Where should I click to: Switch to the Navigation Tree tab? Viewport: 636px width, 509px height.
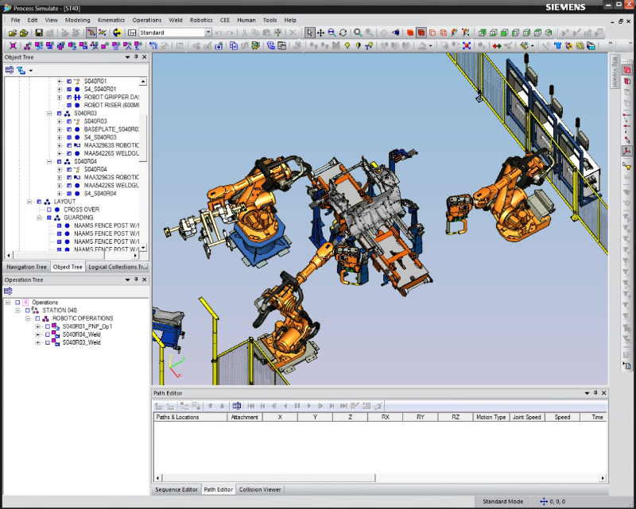(x=26, y=267)
